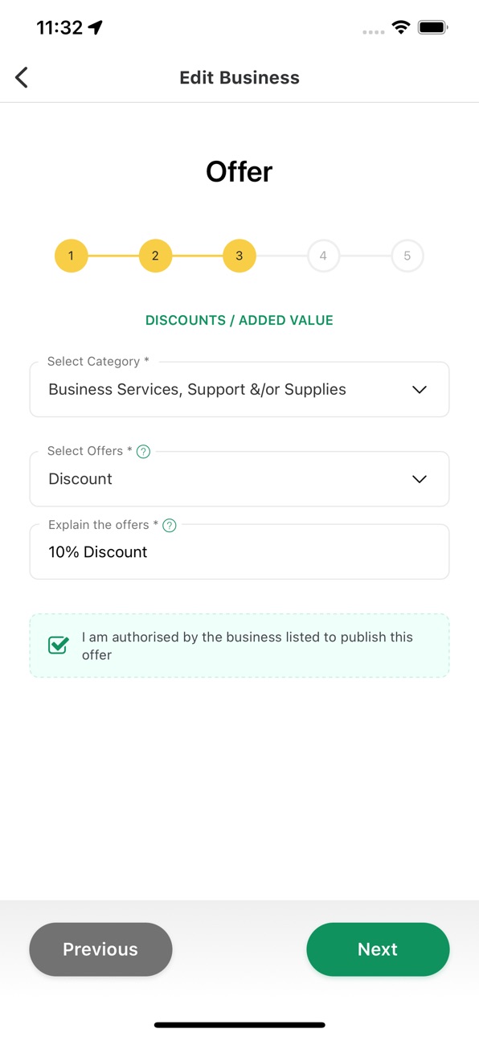Jump to step 2 circle
479x1037 pixels.
click(155, 256)
